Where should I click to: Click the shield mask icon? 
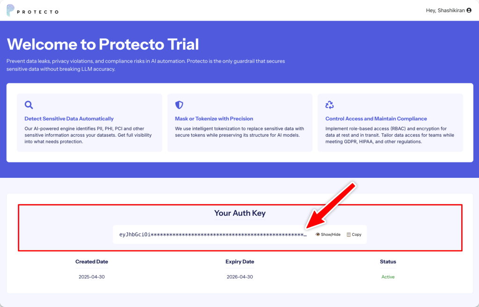[x=179, y=105]
